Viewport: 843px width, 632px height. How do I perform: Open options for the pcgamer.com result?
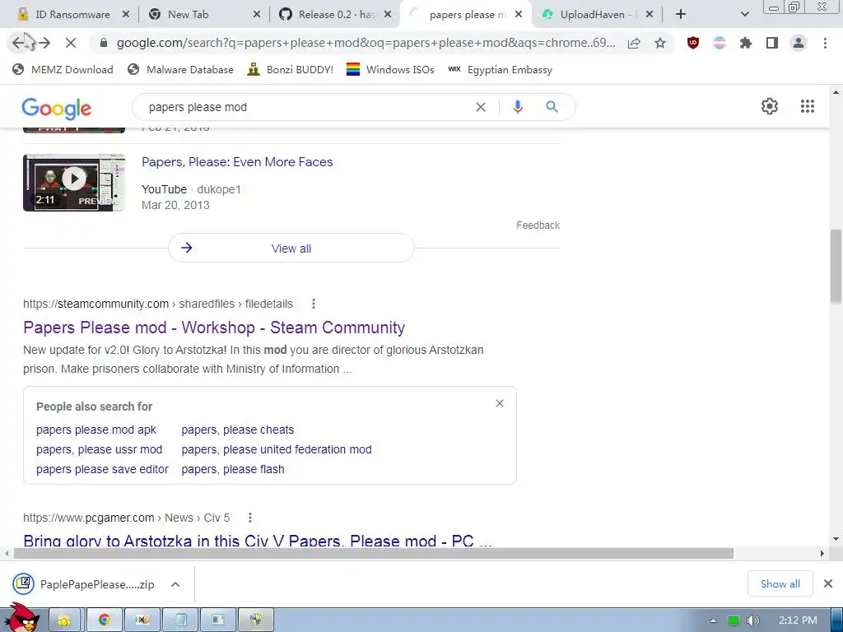tap(250, 518)
